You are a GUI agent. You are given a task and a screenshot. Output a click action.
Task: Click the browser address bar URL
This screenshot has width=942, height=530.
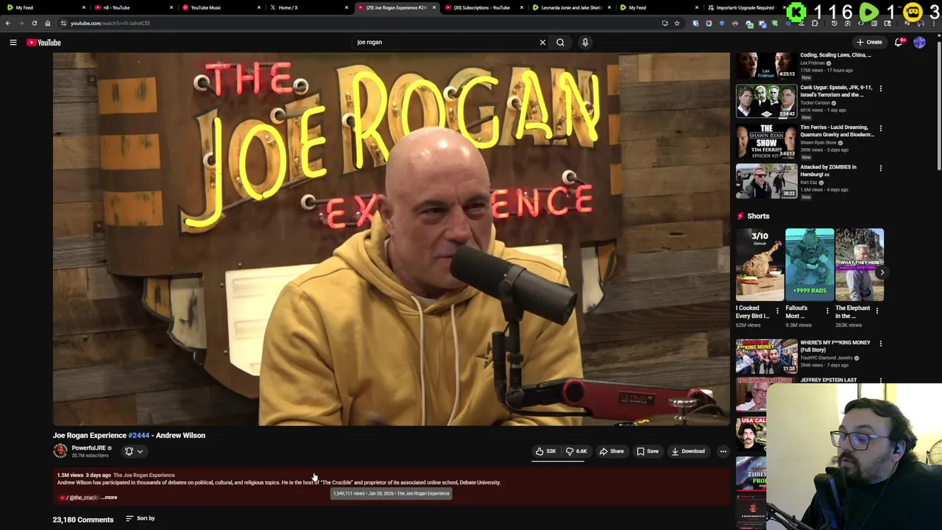point(110,23)
